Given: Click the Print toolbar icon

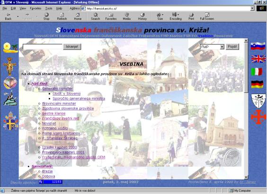Looking at the screenshot, I should 191,17.
